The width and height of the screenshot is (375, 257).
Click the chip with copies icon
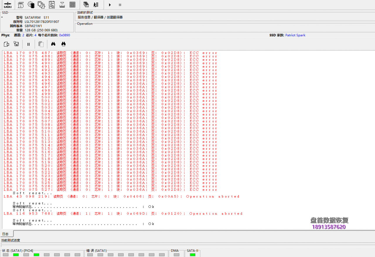(x=41, y=5)
